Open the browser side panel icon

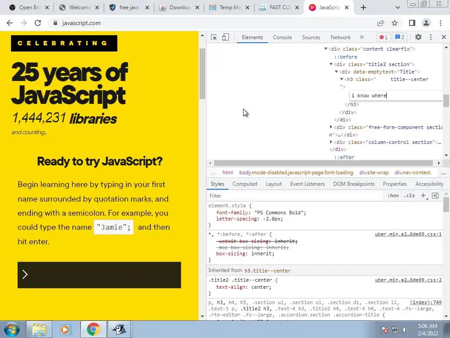click(412, 23)
